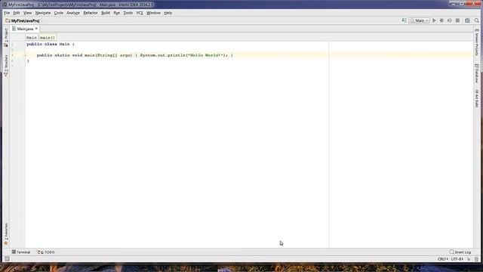Open the File menu
This screenshot has height=272, width=483.
(7, 13)
